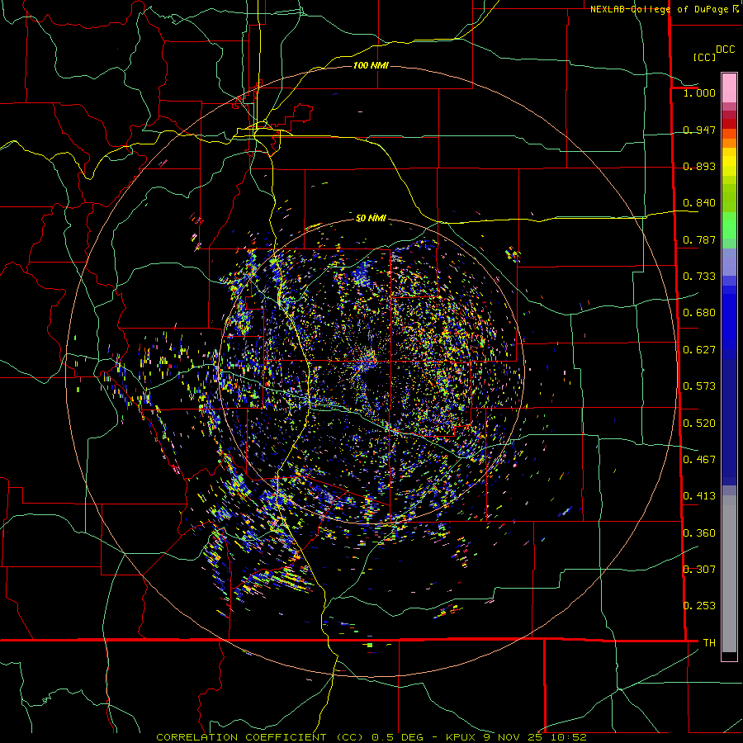Click the 0.840 scale value

699,203
